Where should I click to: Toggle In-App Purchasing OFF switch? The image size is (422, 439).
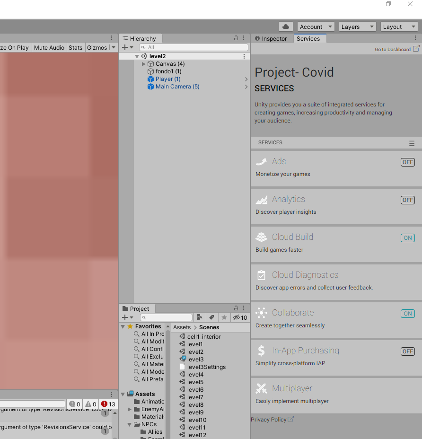(407, 351)
